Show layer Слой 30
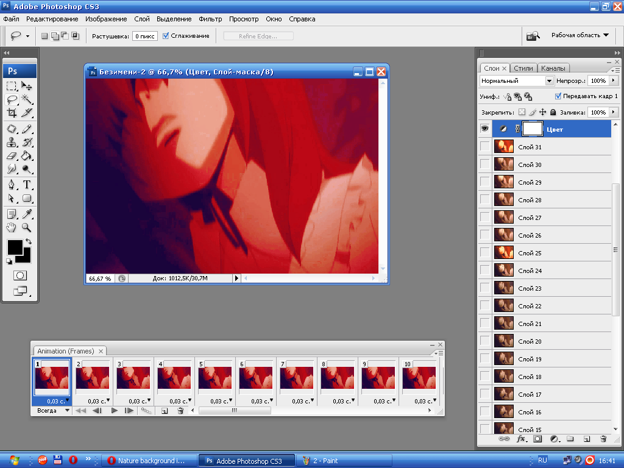Viewport: 624px width, 468px height. (x=484, y=164)
